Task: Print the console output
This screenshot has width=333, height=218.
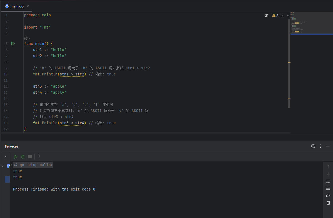Action: point(328,196)
